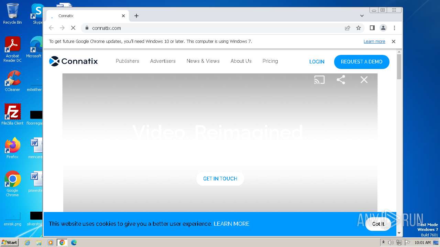Open the tab search dropdown

[362, 16]
